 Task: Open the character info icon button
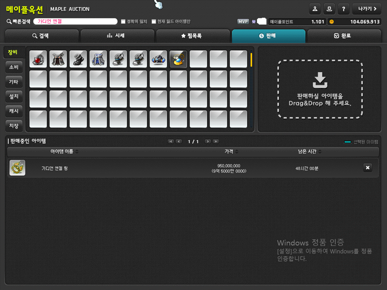point(315,9)
